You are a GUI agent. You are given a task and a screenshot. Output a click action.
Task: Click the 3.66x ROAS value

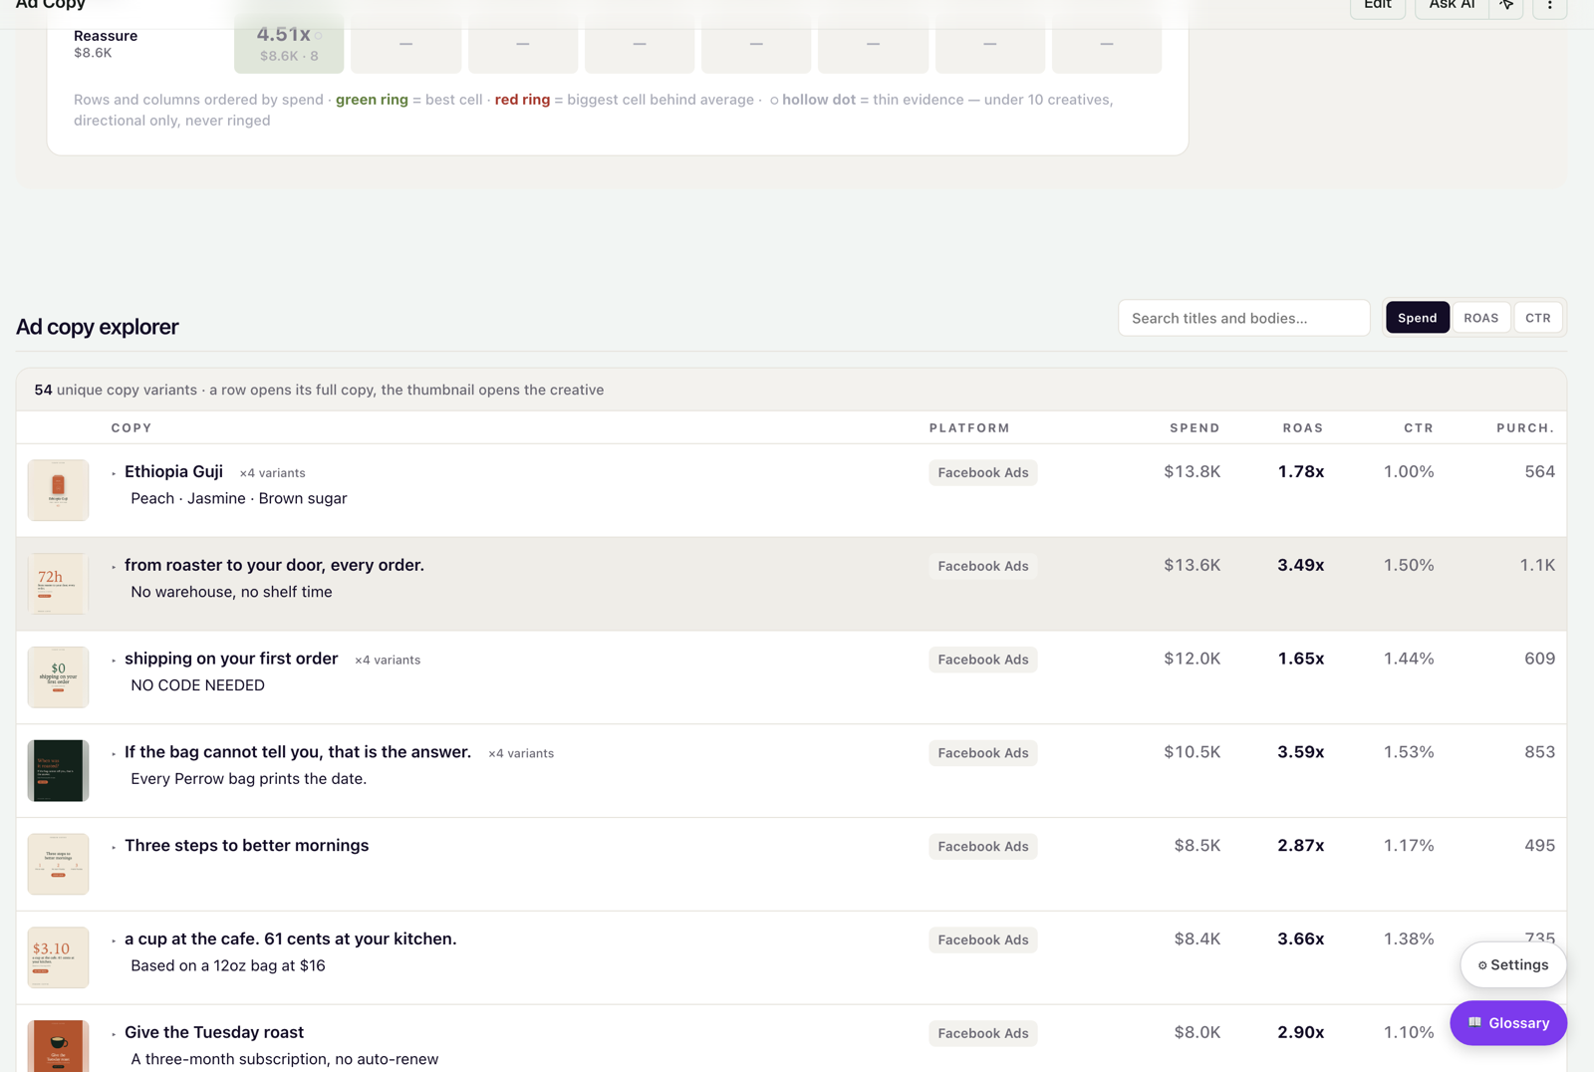(x=1300, y=938)
